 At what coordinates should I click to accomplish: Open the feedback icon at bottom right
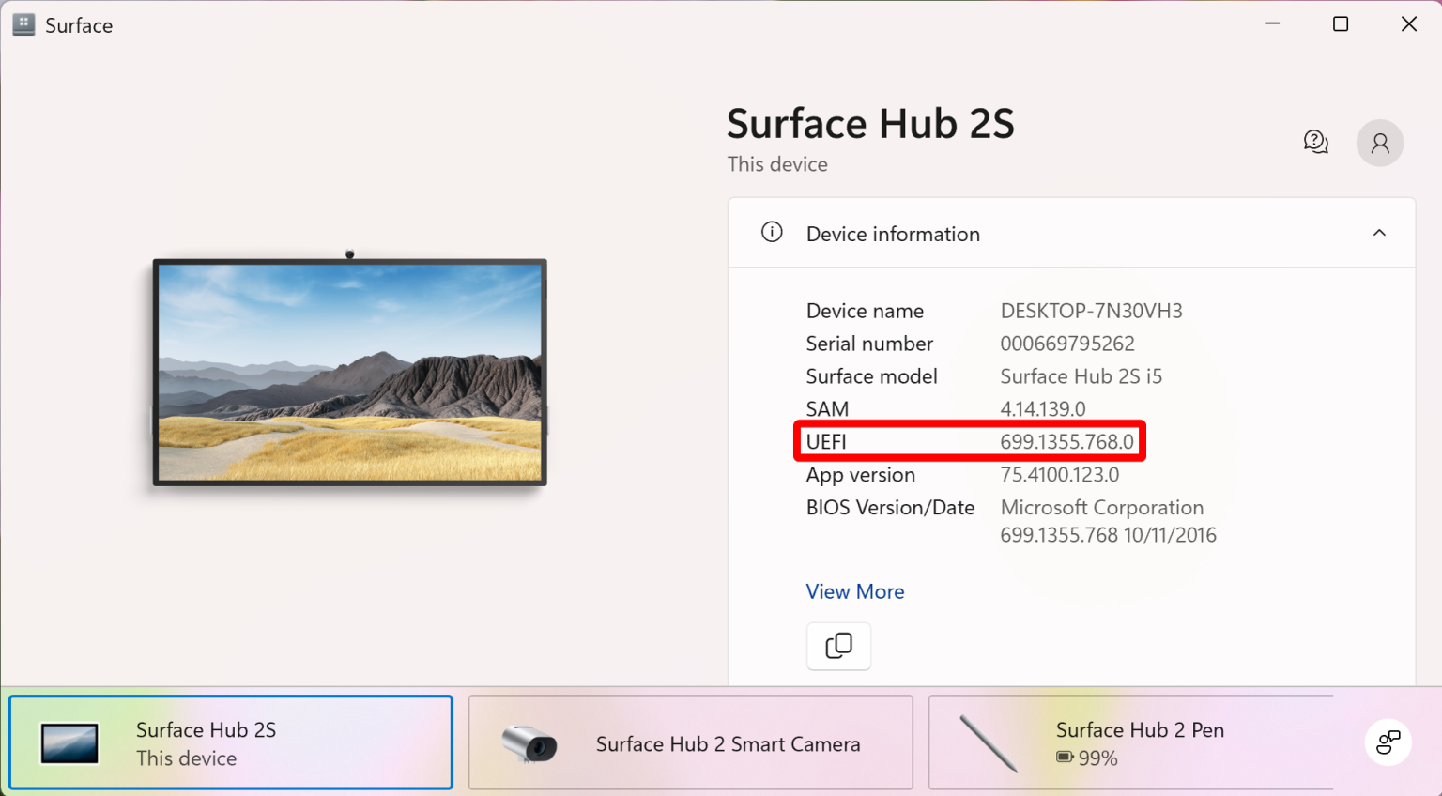(x=1388, y=742)
